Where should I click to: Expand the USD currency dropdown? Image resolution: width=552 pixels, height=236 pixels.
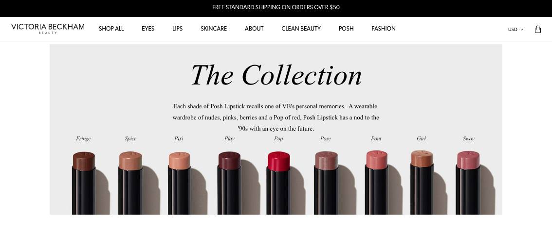coord(515,30)
